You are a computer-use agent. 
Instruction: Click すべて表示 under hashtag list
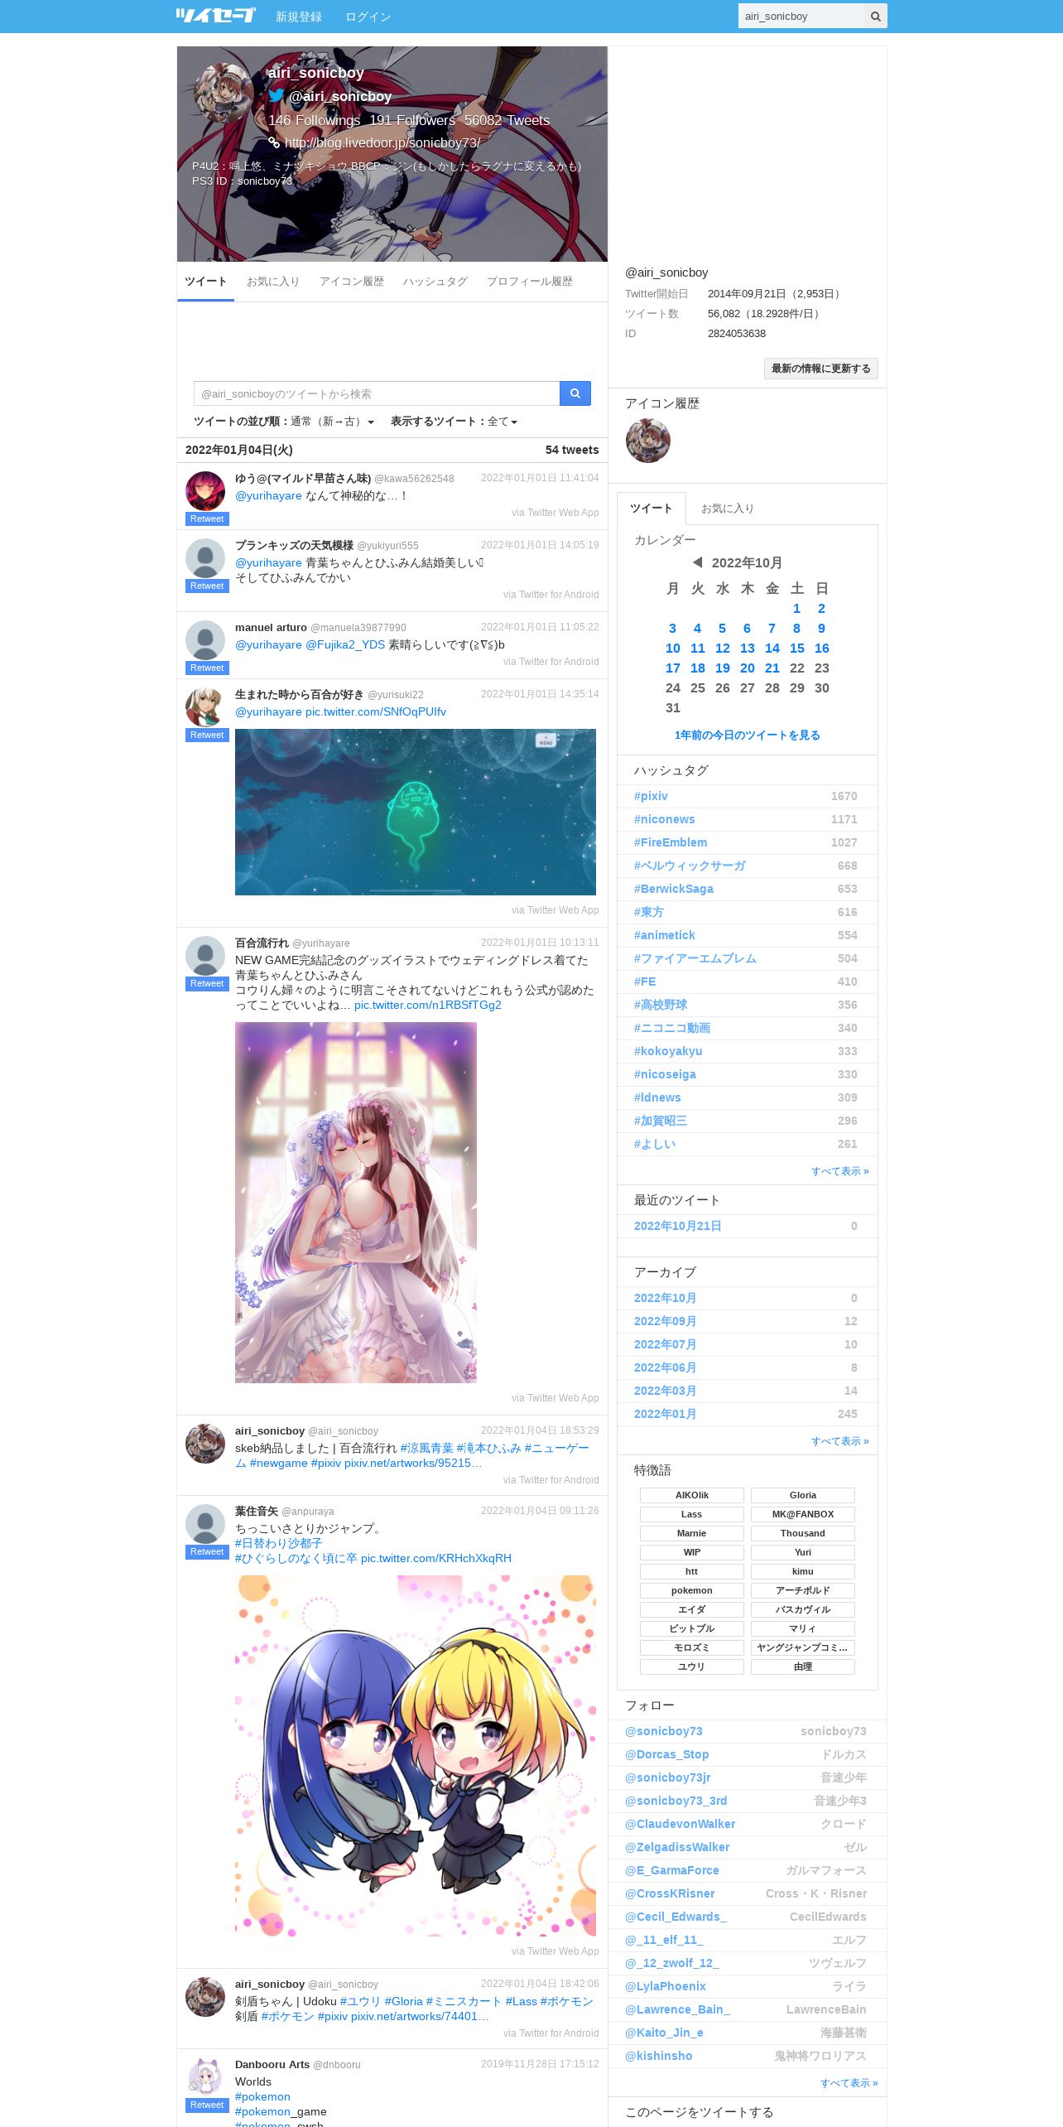(x=840, y=1171)
